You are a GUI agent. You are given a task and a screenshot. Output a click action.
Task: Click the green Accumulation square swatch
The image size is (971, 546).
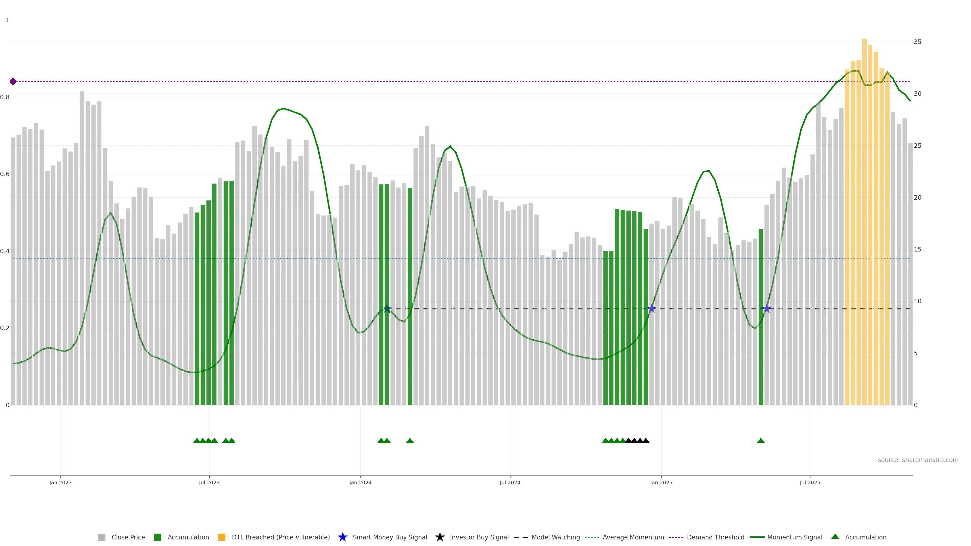pyautogui.click(x=158, y=537)
